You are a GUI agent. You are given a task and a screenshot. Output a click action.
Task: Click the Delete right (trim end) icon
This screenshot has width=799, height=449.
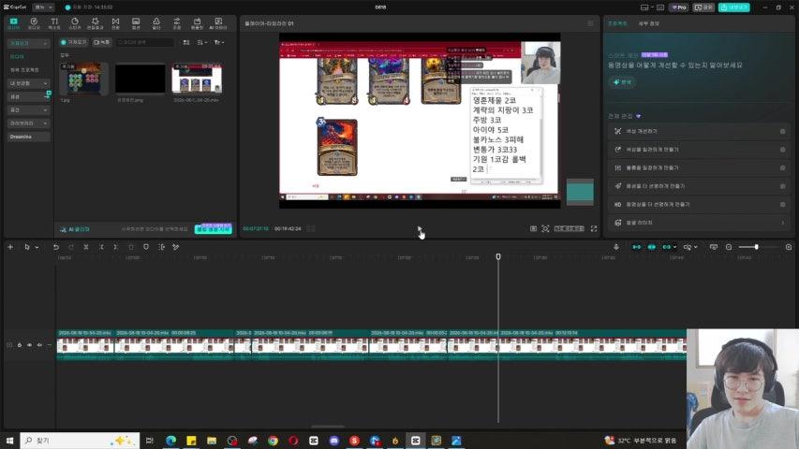(115, 247)
